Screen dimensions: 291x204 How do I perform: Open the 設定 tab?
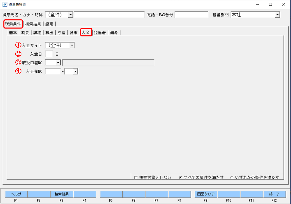pos(49,24)
